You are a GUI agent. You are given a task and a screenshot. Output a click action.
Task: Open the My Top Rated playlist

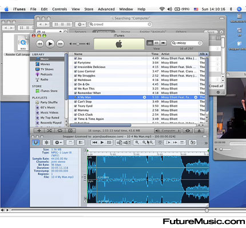click(x=50, y=117)
